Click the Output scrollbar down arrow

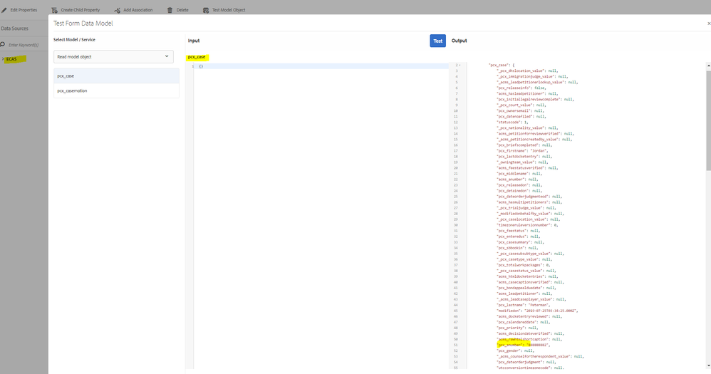(x=708, y=365)
